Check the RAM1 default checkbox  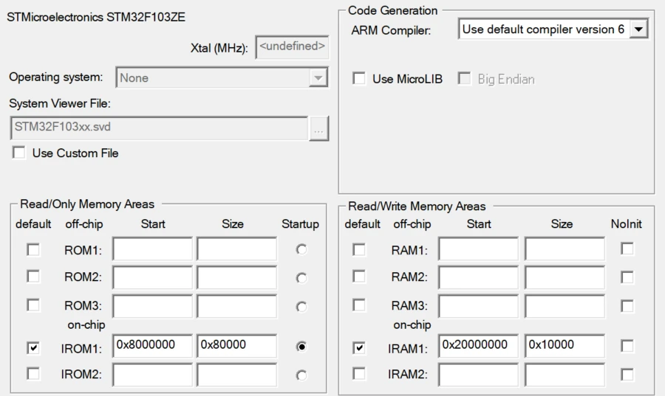359,249
